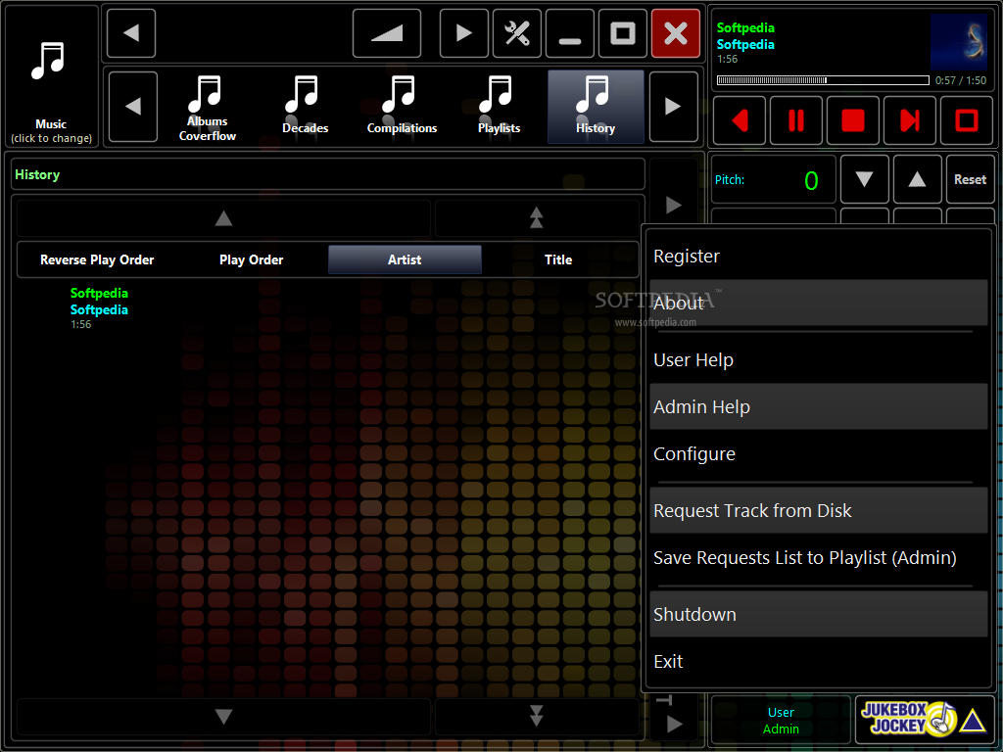1003x752 pixels.
Task: Open User Help from the menu
Action: click(818, 360)
